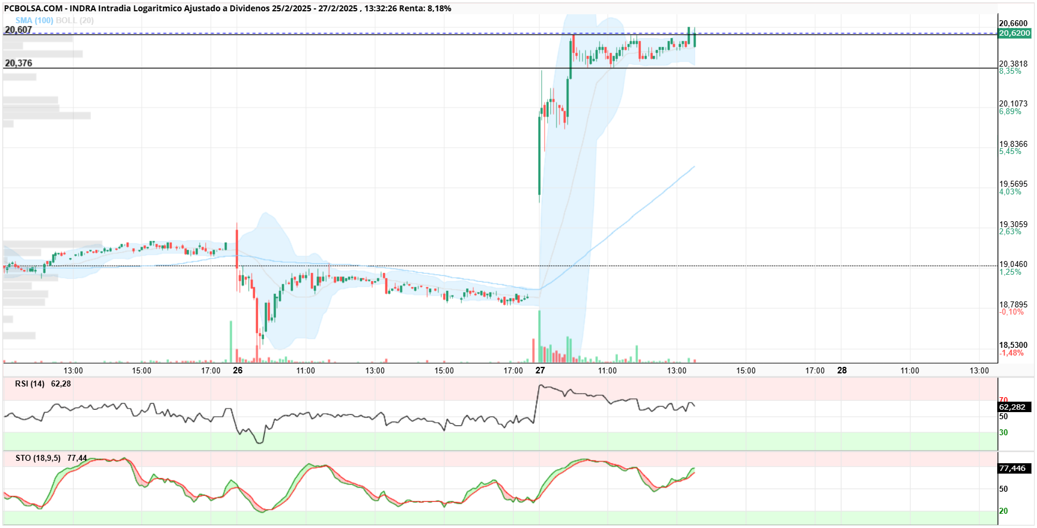The height and width of the screenshot is (528, 1037).
Task: Click the 20,6600 top price axis label
Action: point(1013,24)
